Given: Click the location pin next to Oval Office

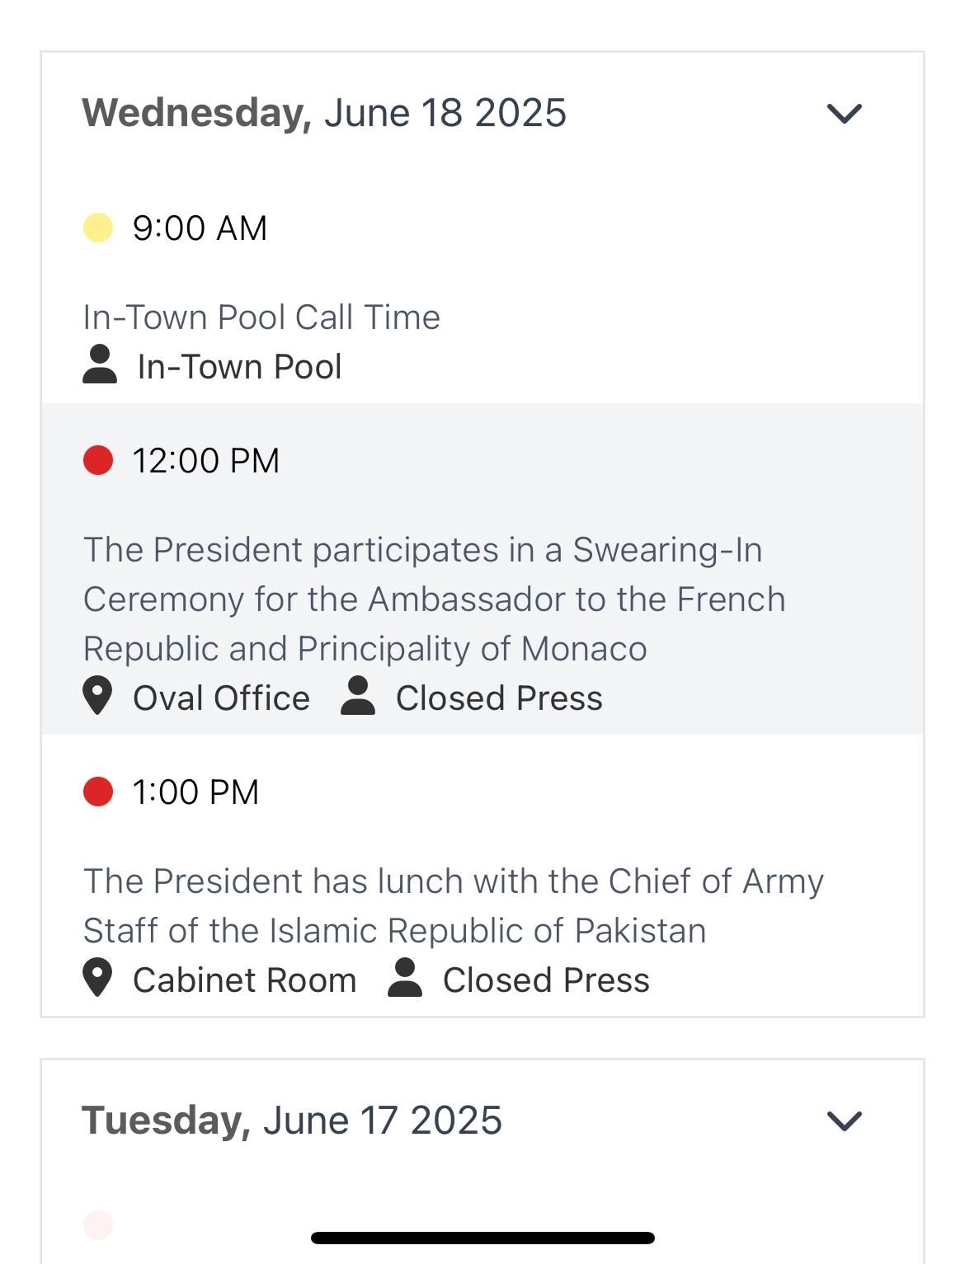Looking at the screenshot, I should click(97, 696).
